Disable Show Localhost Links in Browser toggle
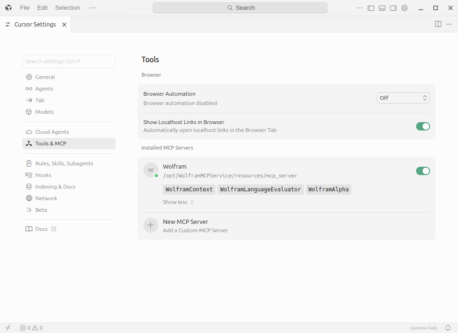Screen dimensions: 458x333 [x=423, y=126]
